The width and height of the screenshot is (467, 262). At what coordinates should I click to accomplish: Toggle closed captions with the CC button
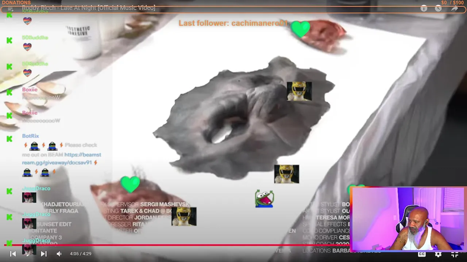pyautogui.click(x=422, y=254)
